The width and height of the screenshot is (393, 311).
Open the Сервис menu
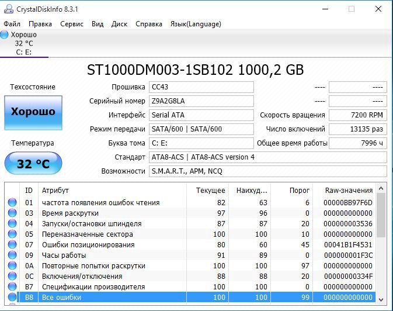tap(71, 24)
